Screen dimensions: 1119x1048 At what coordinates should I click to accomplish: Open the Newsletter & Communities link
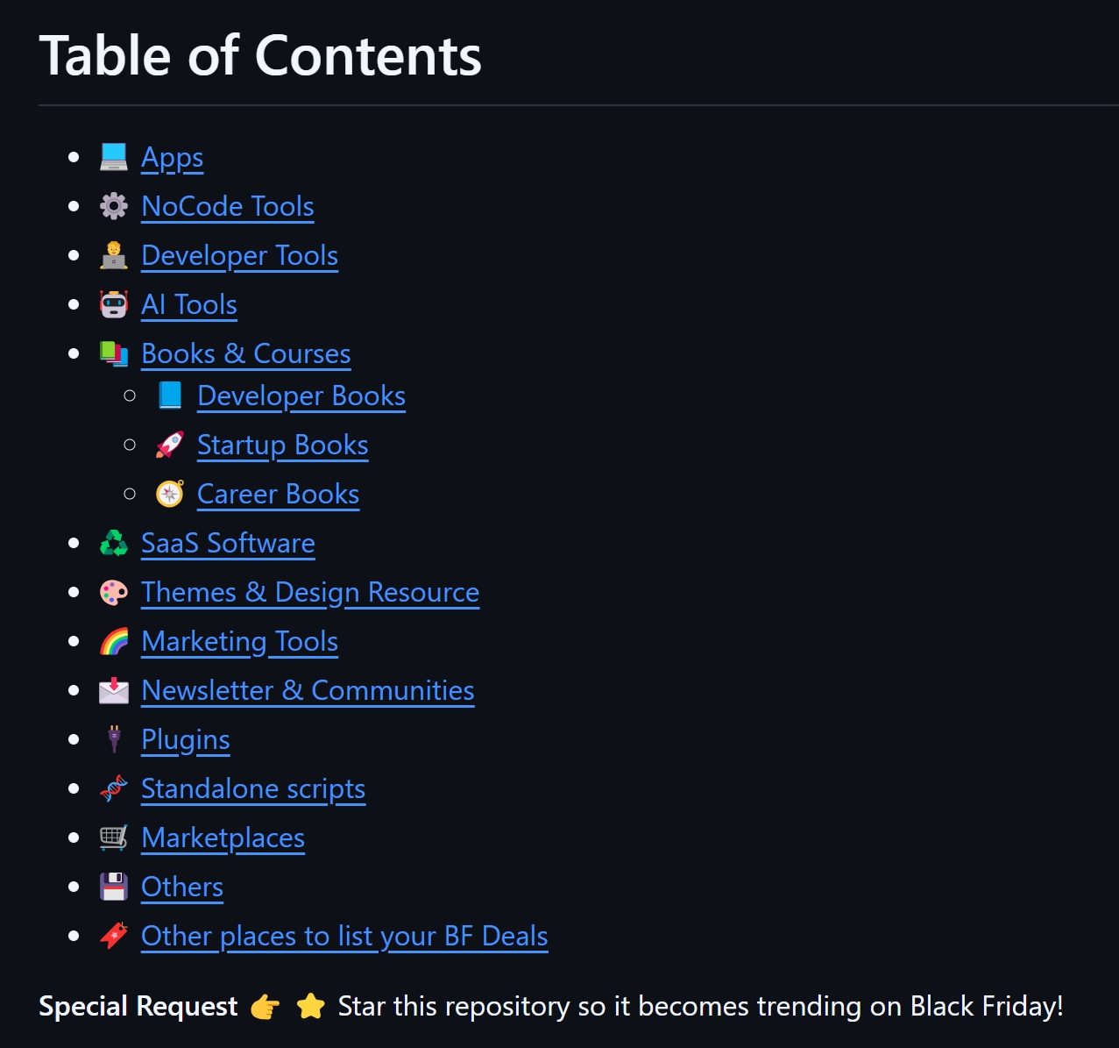308,691
